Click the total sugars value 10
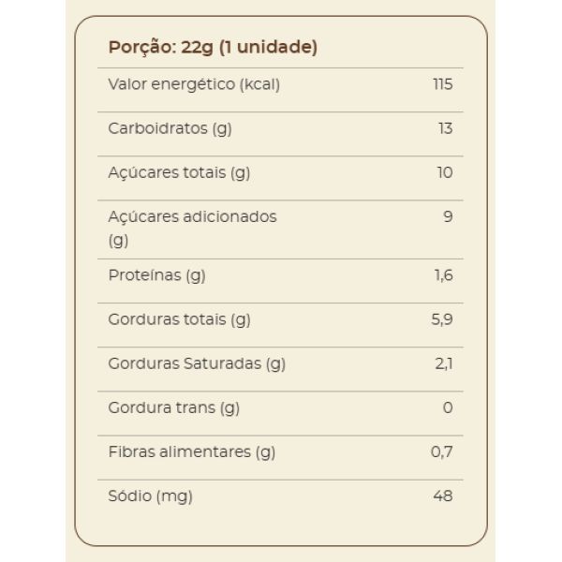This screenshot has width=562, height=562. (444, 172)
